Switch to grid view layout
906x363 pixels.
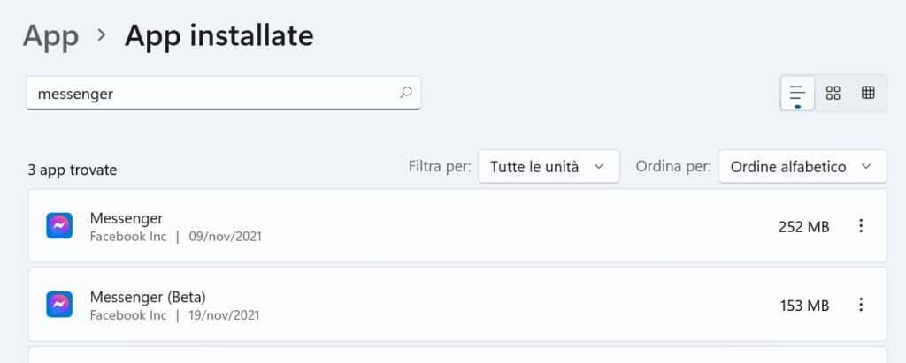pyautogui.click(x=833, y=92)
